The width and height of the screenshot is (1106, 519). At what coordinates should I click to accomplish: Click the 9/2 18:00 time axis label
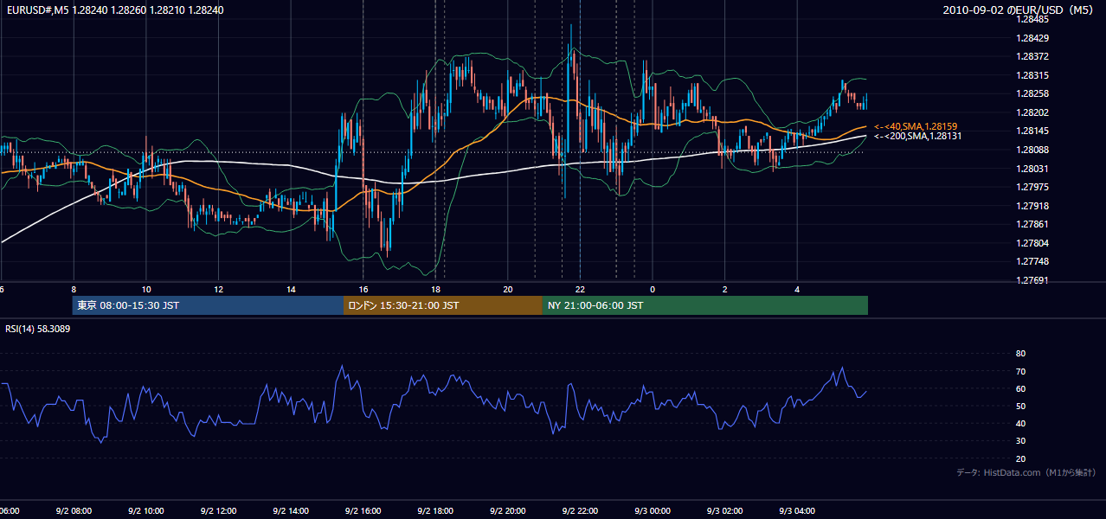coord(435,511)
